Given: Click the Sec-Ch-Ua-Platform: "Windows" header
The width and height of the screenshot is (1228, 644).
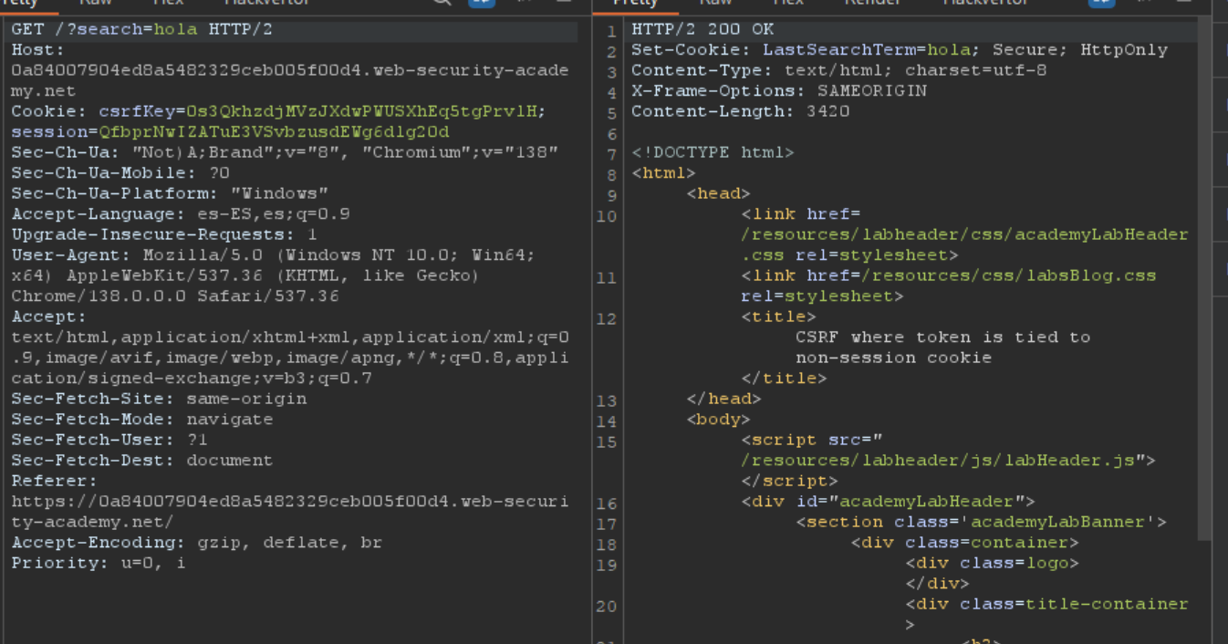Looking at the screenshot, I should (170, 193).
